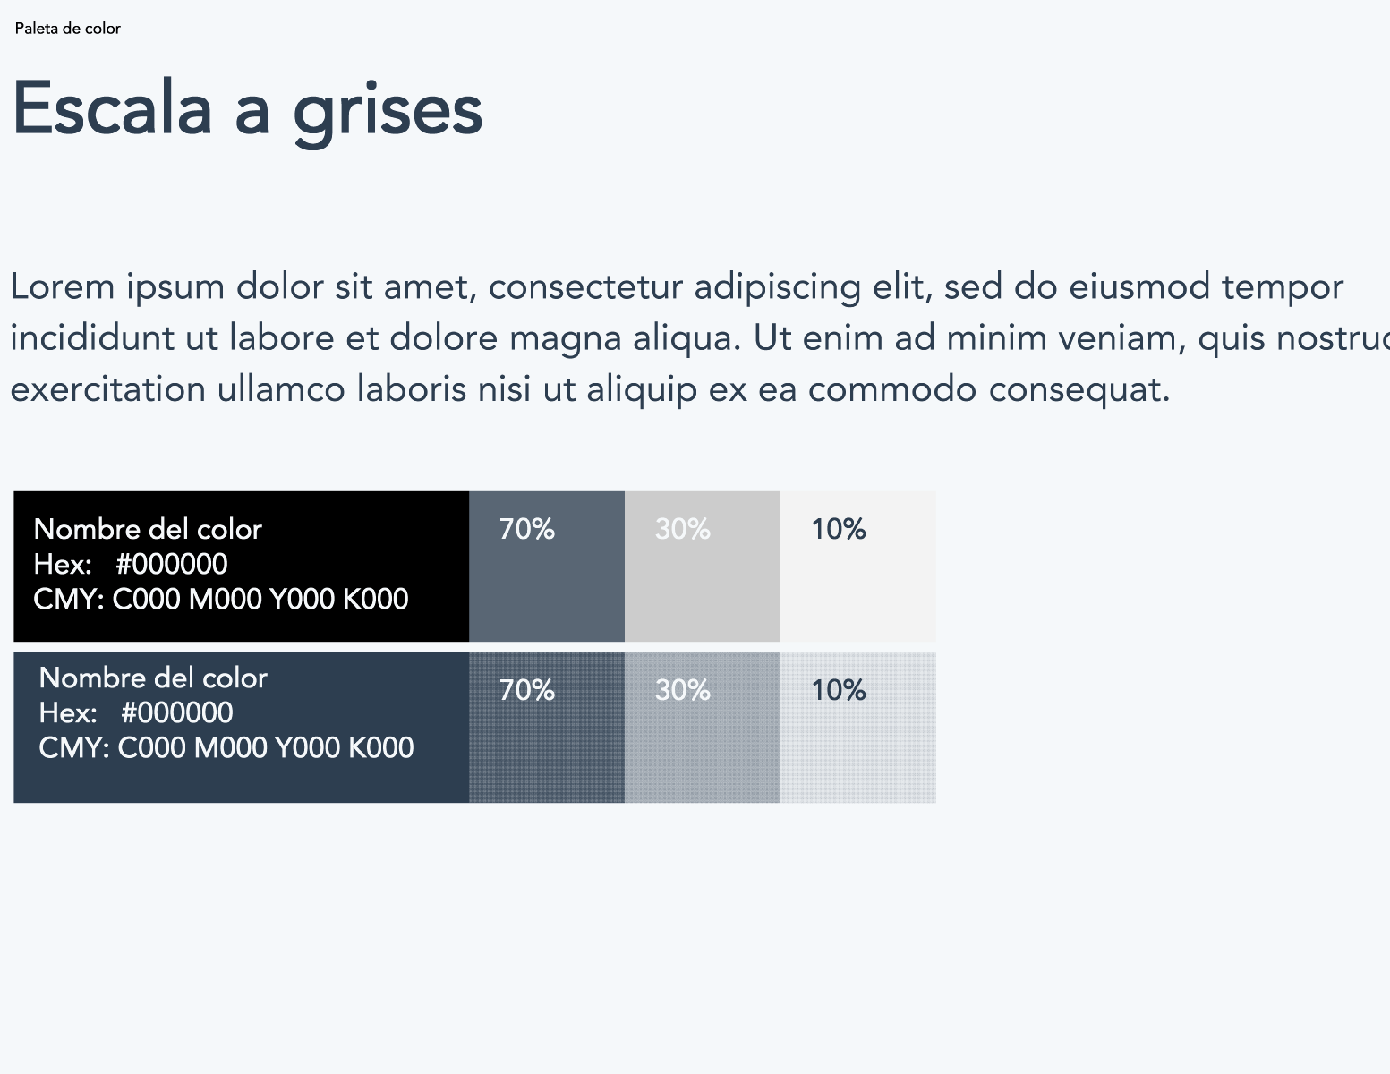Click 'Nombre del color' in the black swatch
The height and width of the screenshot is (1074, 1390).
click(x=148, y=529)
